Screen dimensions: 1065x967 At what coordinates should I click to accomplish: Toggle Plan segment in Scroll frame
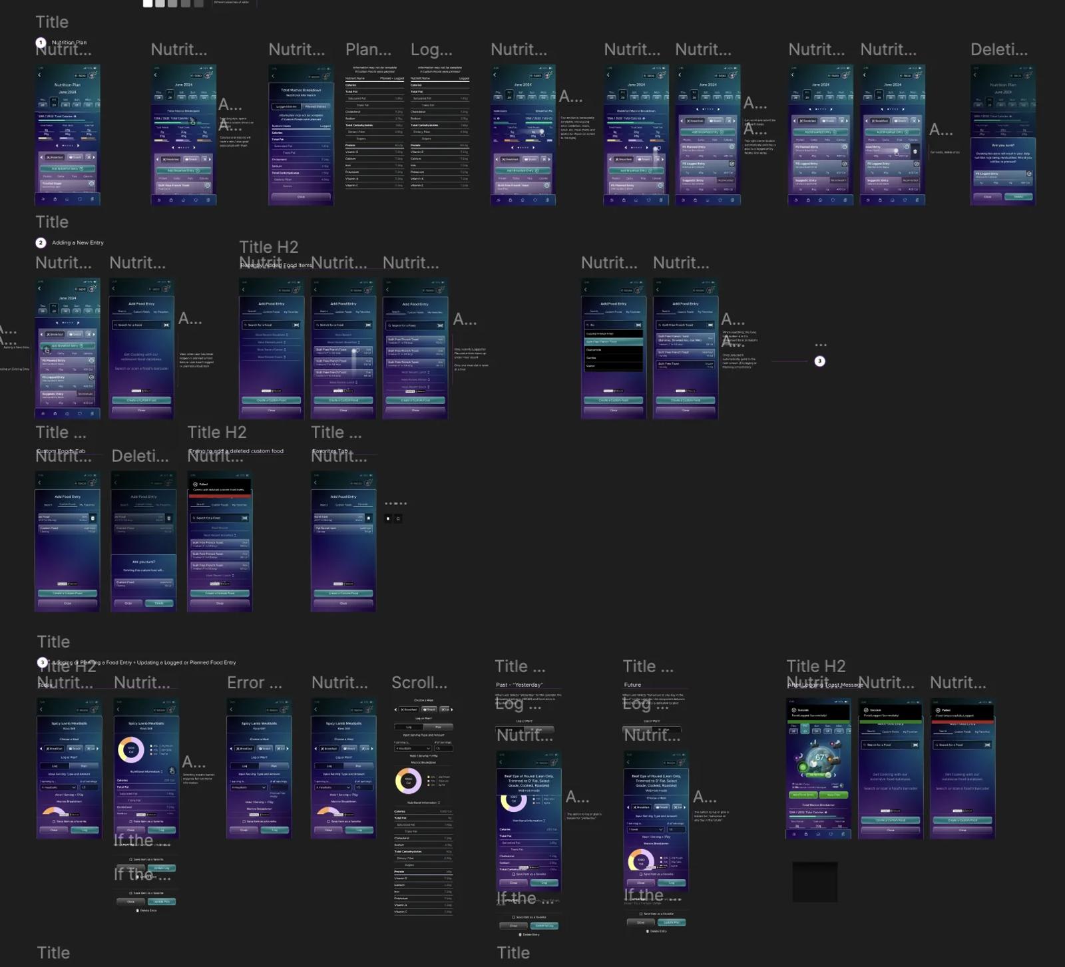tap(438, 727)
